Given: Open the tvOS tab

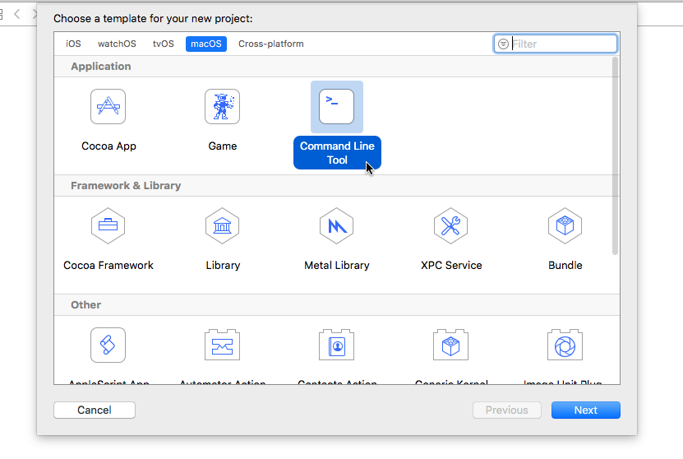Looking at the screenshot, I should [x=164, y=44].
